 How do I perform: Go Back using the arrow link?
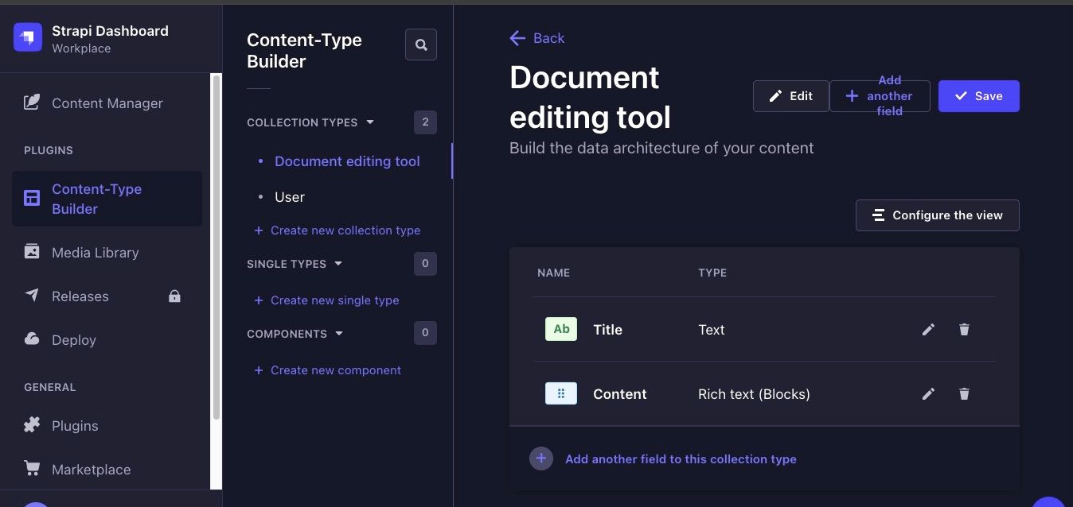click(x=537, y=38)
